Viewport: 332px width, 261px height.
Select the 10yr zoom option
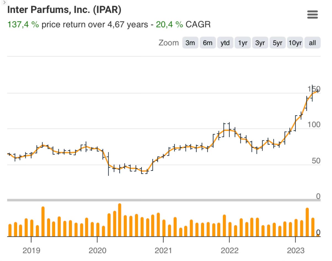click(295, 43)
